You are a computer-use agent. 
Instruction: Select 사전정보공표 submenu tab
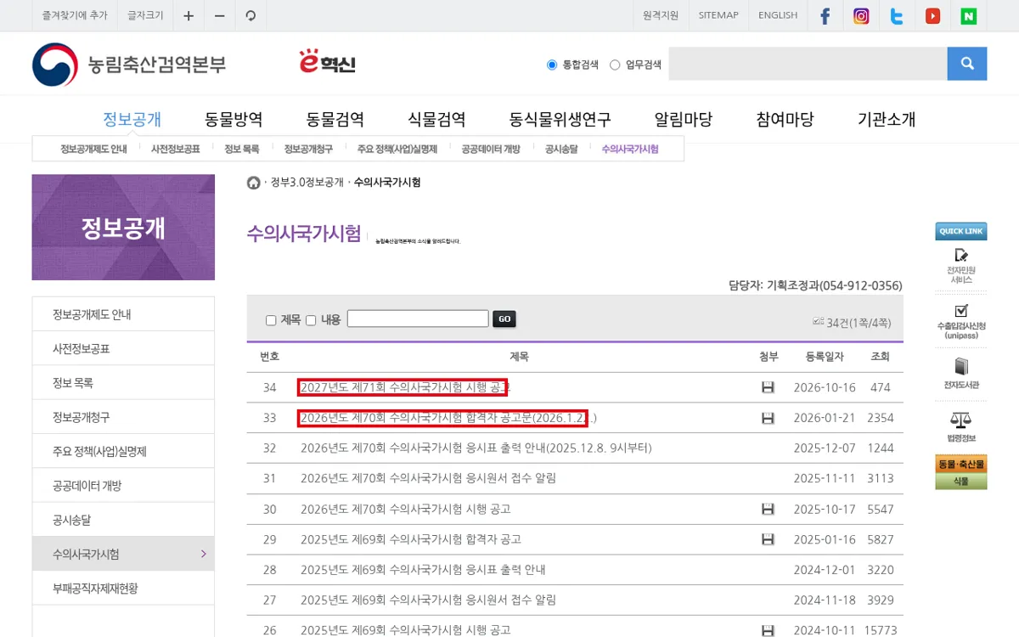click(x=176, y=149)
